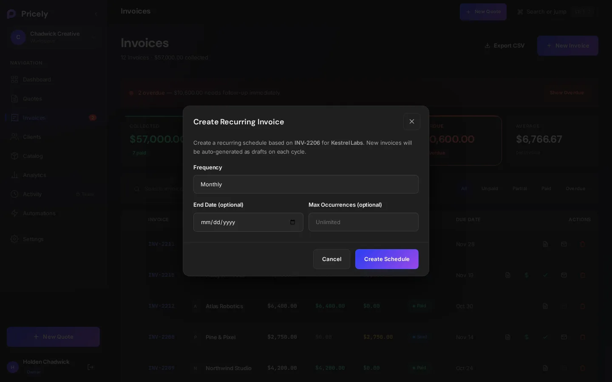This screenshot has width=612, height=382.
Task: Open Activity in the sidebar
Action: (x=53, y=194)
